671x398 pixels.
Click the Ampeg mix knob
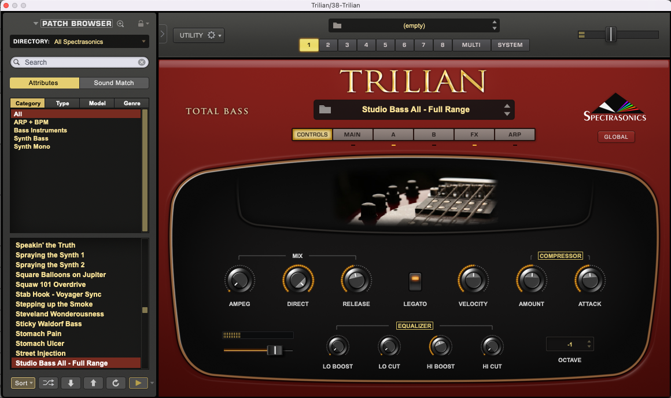[239, 281]
